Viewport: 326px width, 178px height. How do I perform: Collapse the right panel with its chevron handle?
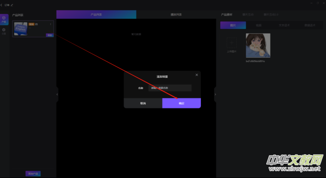point(215,94)
